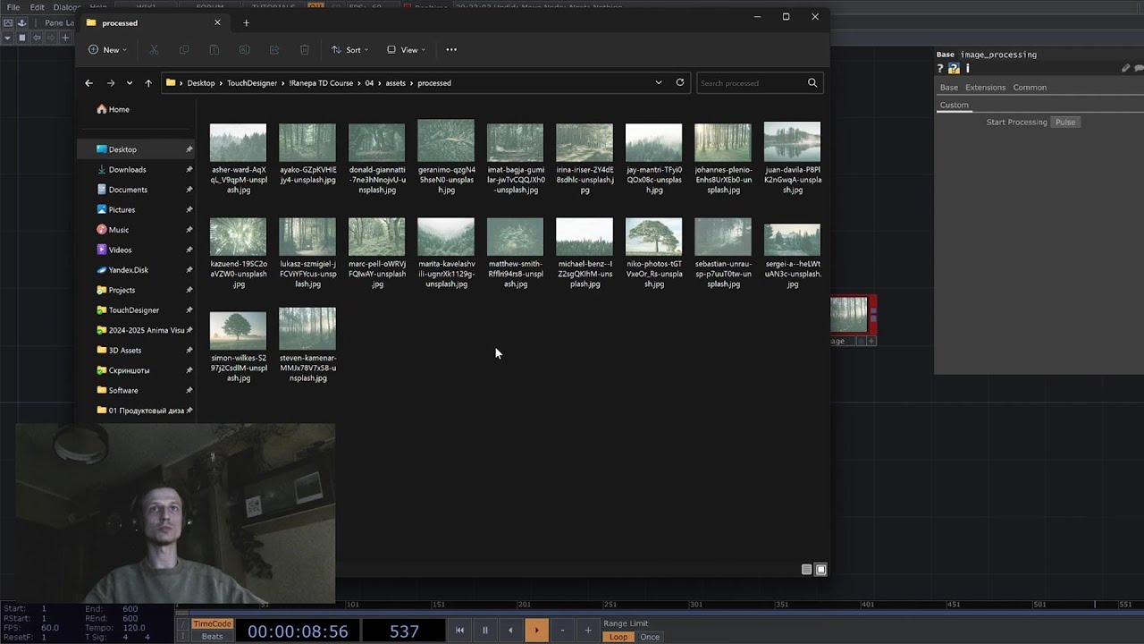
Task: Play timeline forward (orange button)
Action: tap(536, 631)
